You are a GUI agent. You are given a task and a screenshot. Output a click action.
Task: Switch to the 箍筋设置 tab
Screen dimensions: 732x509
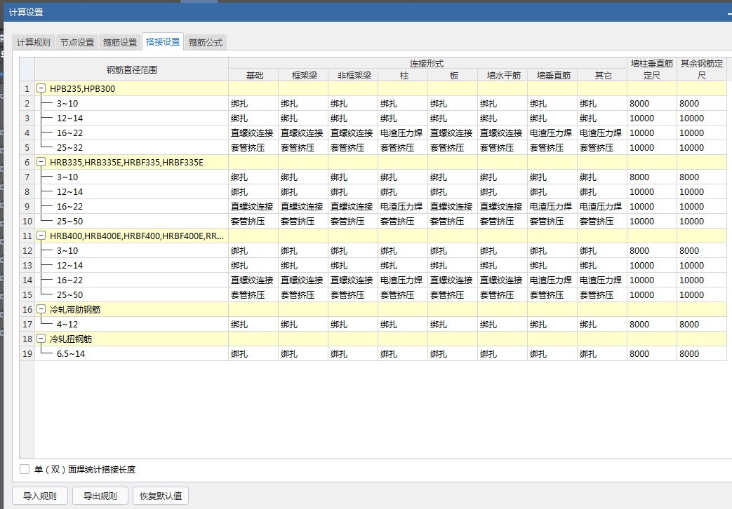120,42
